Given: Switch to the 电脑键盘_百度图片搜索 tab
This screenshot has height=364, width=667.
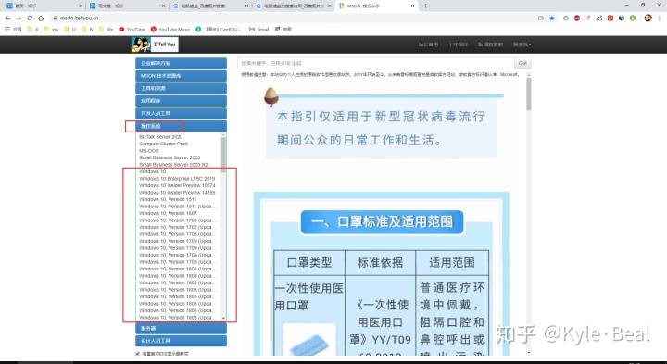Looking at the screenshot, I should coord(210,6).
